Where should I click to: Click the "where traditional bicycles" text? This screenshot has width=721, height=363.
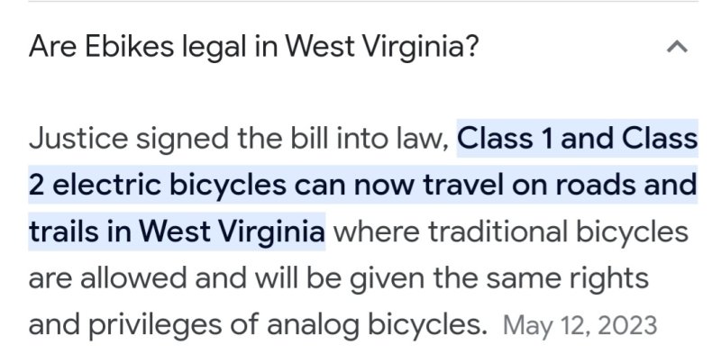coord(512,233)
